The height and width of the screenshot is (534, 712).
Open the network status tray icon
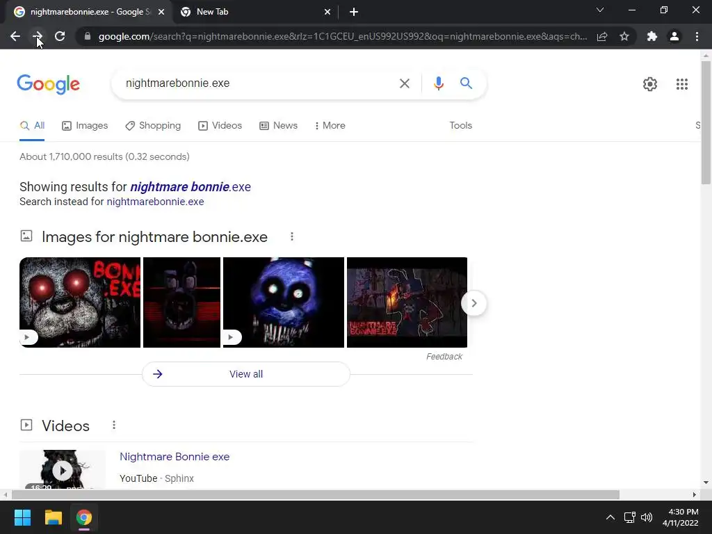630,517
